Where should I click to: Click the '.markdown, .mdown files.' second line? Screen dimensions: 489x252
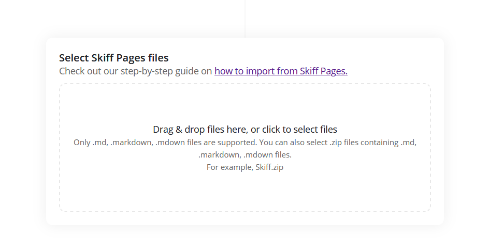click(x=244, y=155)
